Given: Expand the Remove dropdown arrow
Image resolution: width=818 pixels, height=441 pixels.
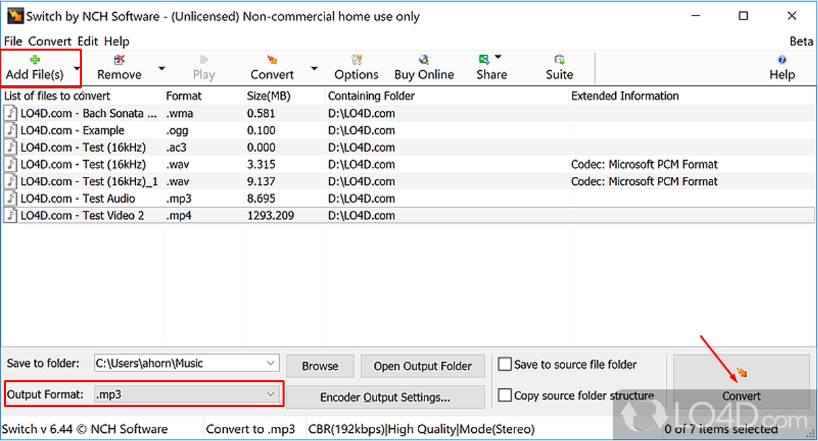Looking at the screenshot, I should (x=162, y=68).
